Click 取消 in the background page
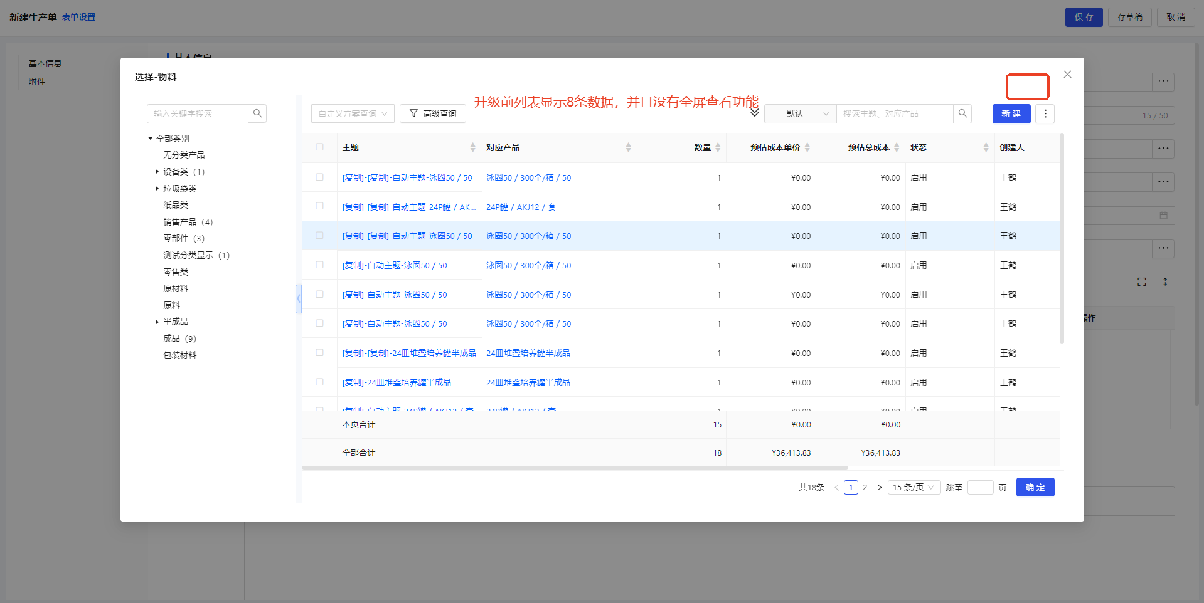1204x603 pixels. tap(1176, 17)
